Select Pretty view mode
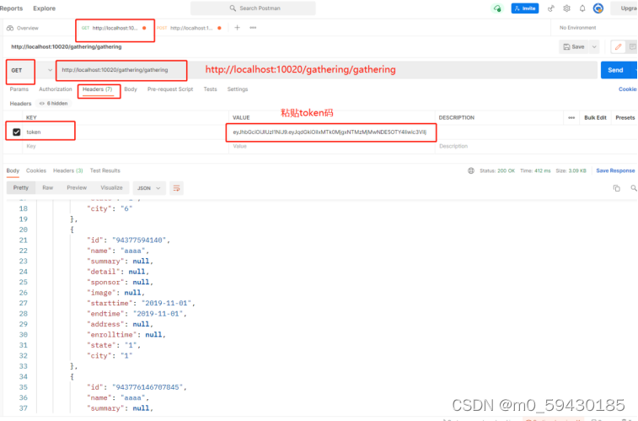Image resolution: width=638 pixels, height=421 pixels. [x=21, y=187]
